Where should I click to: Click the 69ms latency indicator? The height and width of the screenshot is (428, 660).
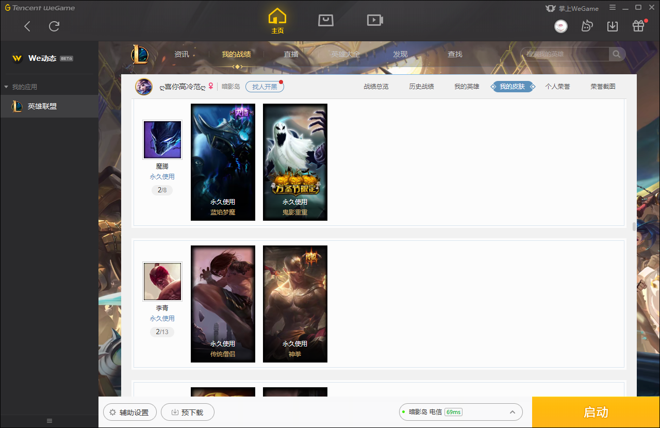[453, 412]
